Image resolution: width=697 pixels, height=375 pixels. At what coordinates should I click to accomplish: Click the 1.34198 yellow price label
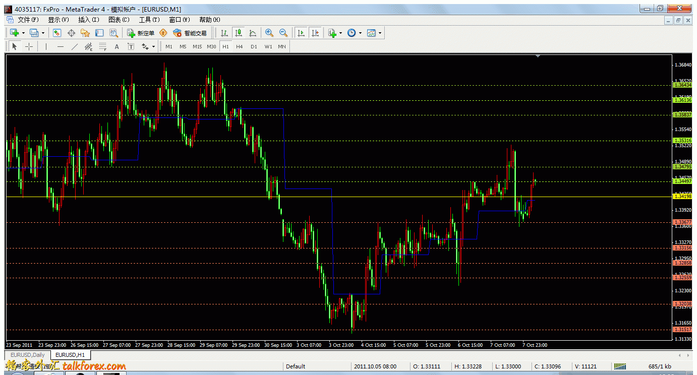point(683,196)
